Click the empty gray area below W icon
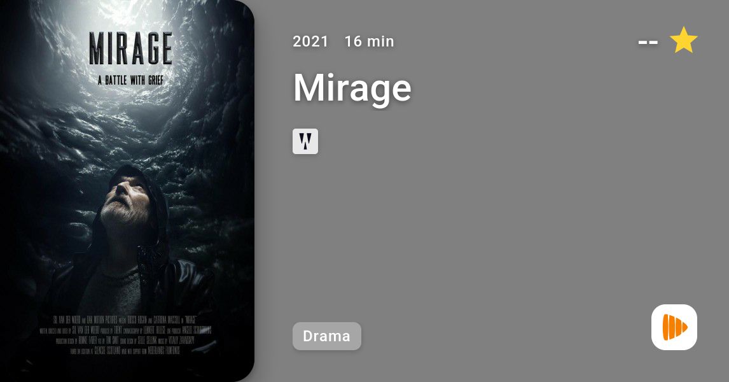Viewport: 729px width, 382px height. [419, 232]
